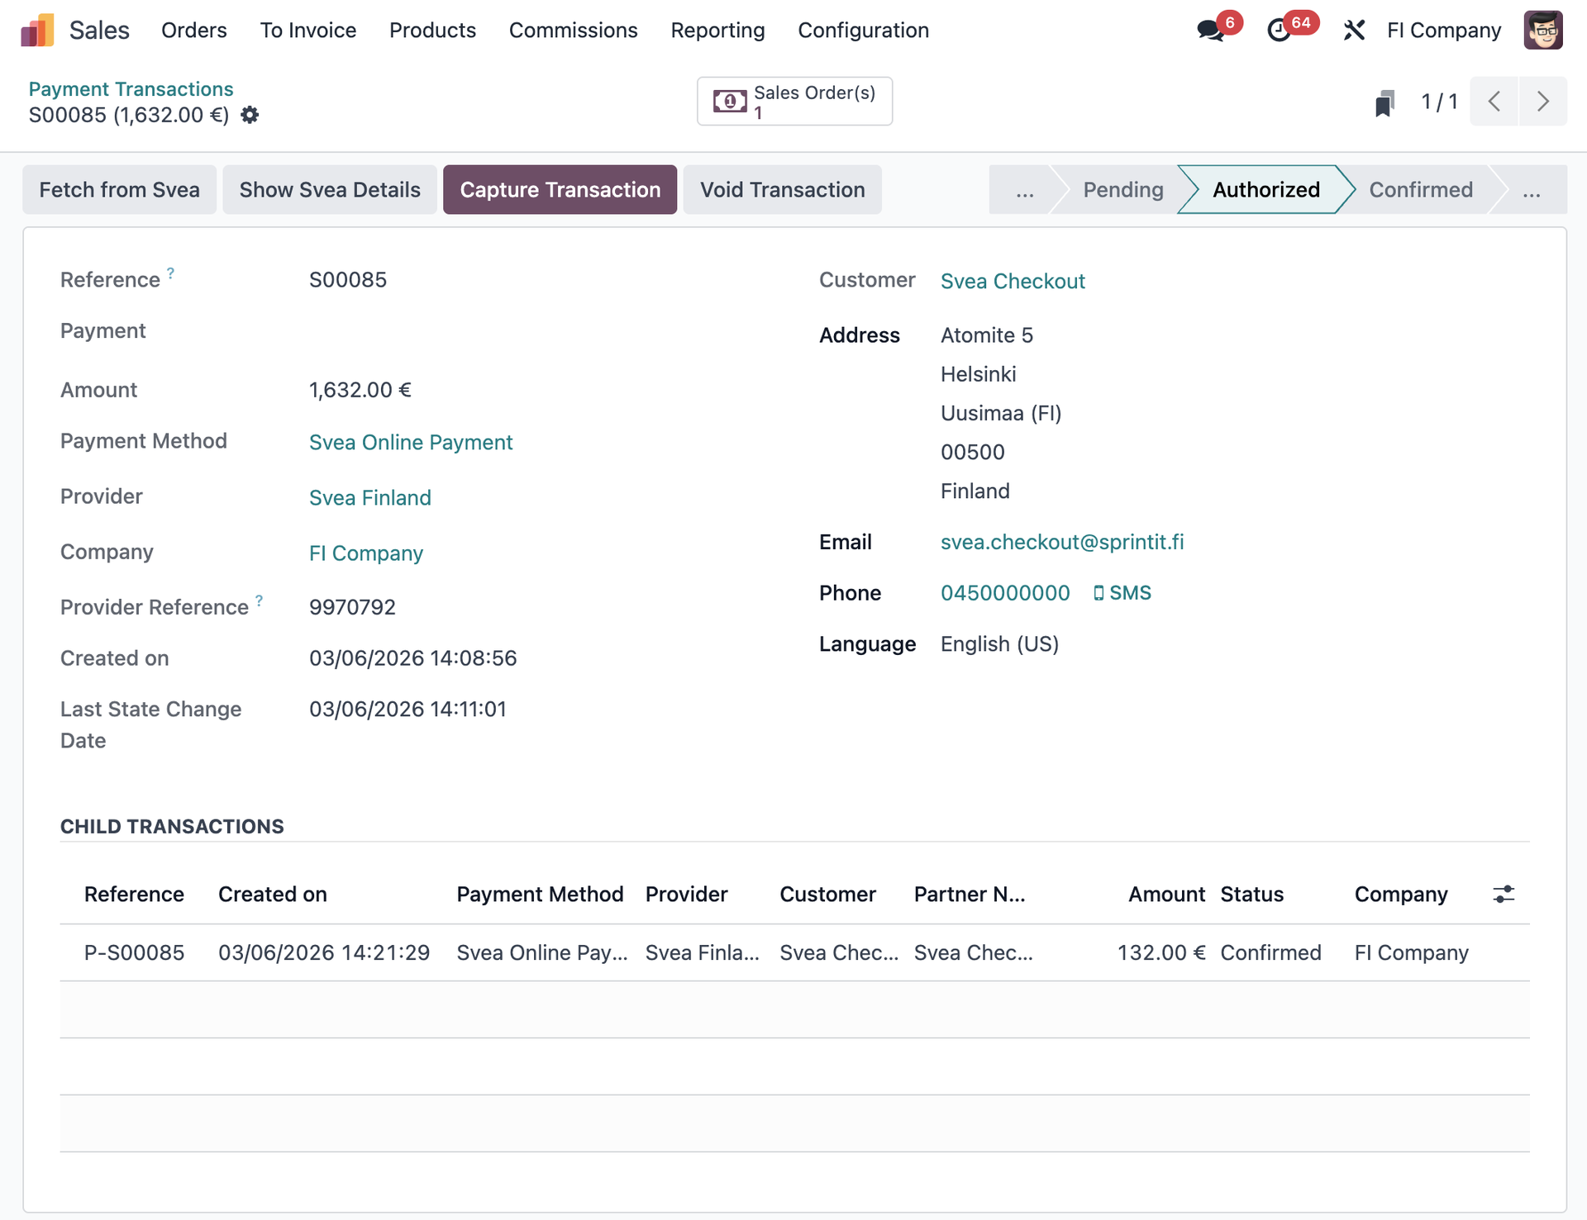Sort child transactions by Reference column
The height and width of the screenshot is (1220, 1587).
coord(134,895)
